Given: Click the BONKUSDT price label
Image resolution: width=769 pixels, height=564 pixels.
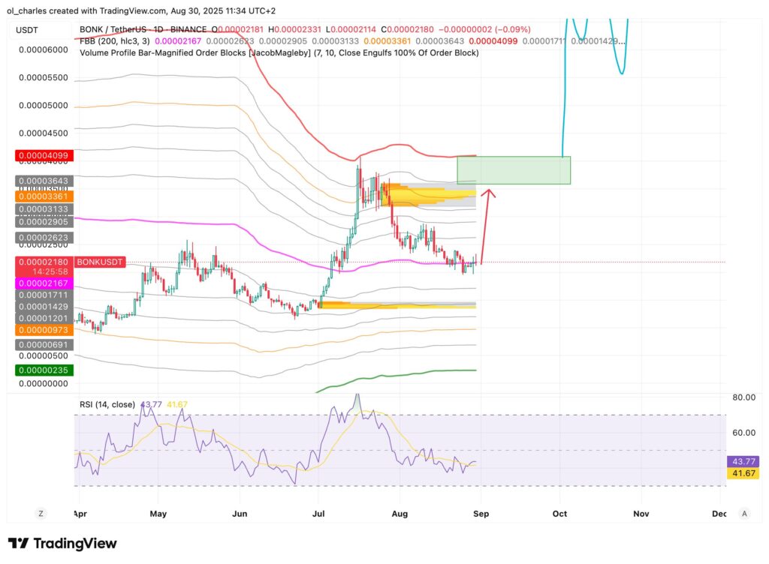Looking at the screenshot, I should [99, 262].
